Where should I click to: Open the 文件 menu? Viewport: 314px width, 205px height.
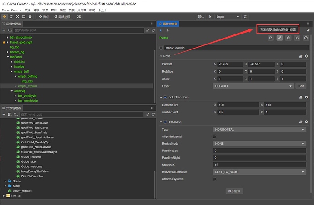click(x=27, y=10)
